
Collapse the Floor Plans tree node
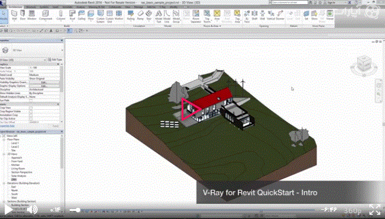pos(3,139)
